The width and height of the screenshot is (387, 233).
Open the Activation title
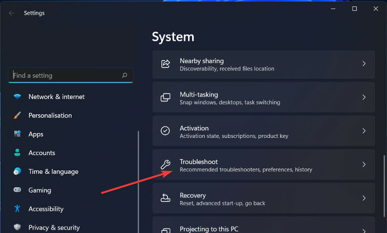click(194, 128)
